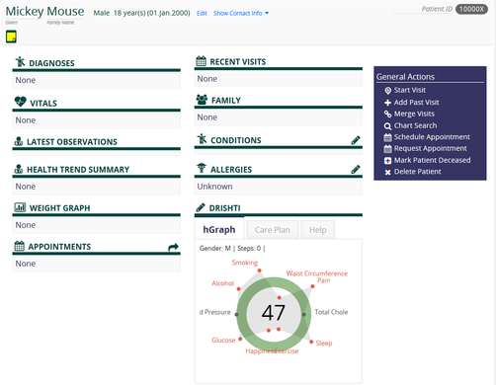Click the Schedule Appointment calendar icon

click(x=387, y=137)
